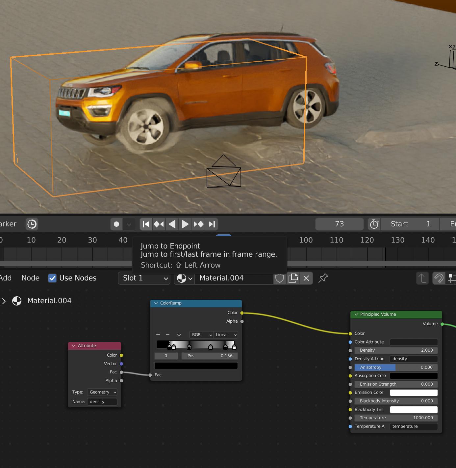Click the Attribute Alpha output socket

tap(121, 381)
